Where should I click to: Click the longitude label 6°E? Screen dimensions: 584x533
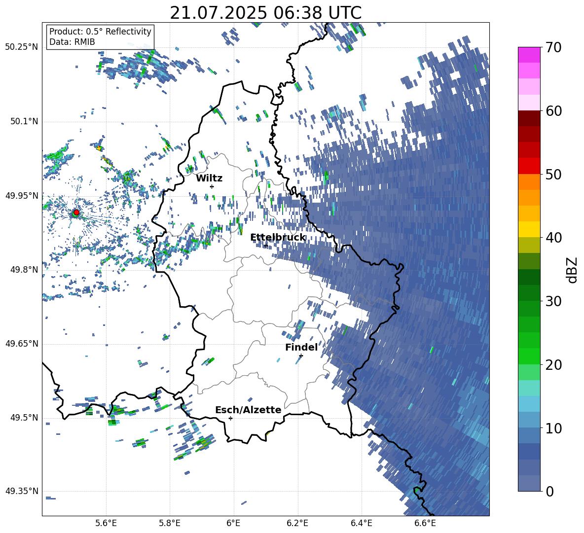pyautogui.click(x=233, y=523)
